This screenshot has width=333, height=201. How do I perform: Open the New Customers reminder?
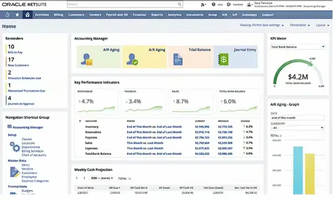point(18,65)
